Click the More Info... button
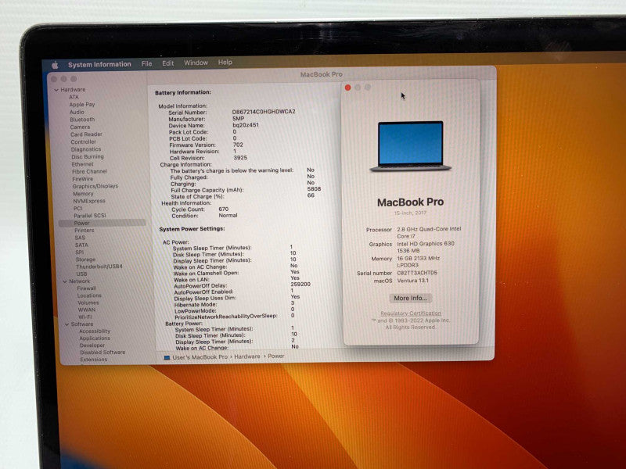The width and height of the screenshot is (626, 469). pyautogui.click(x=410, y=299)
